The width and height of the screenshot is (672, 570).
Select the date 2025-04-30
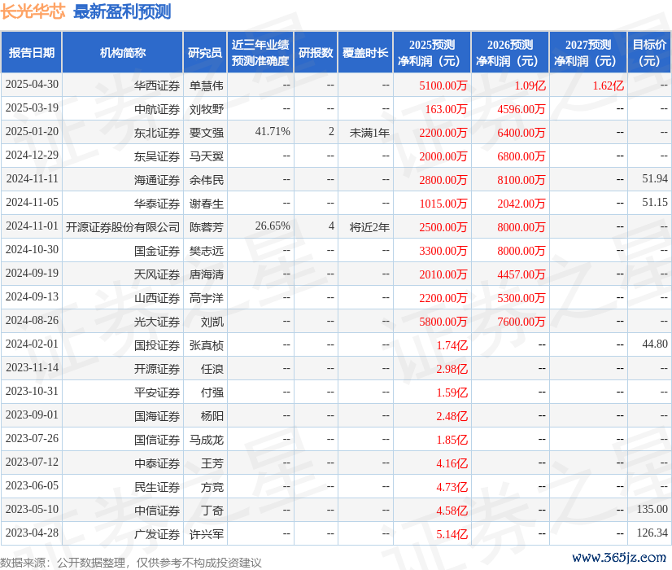tap(33, 84)
